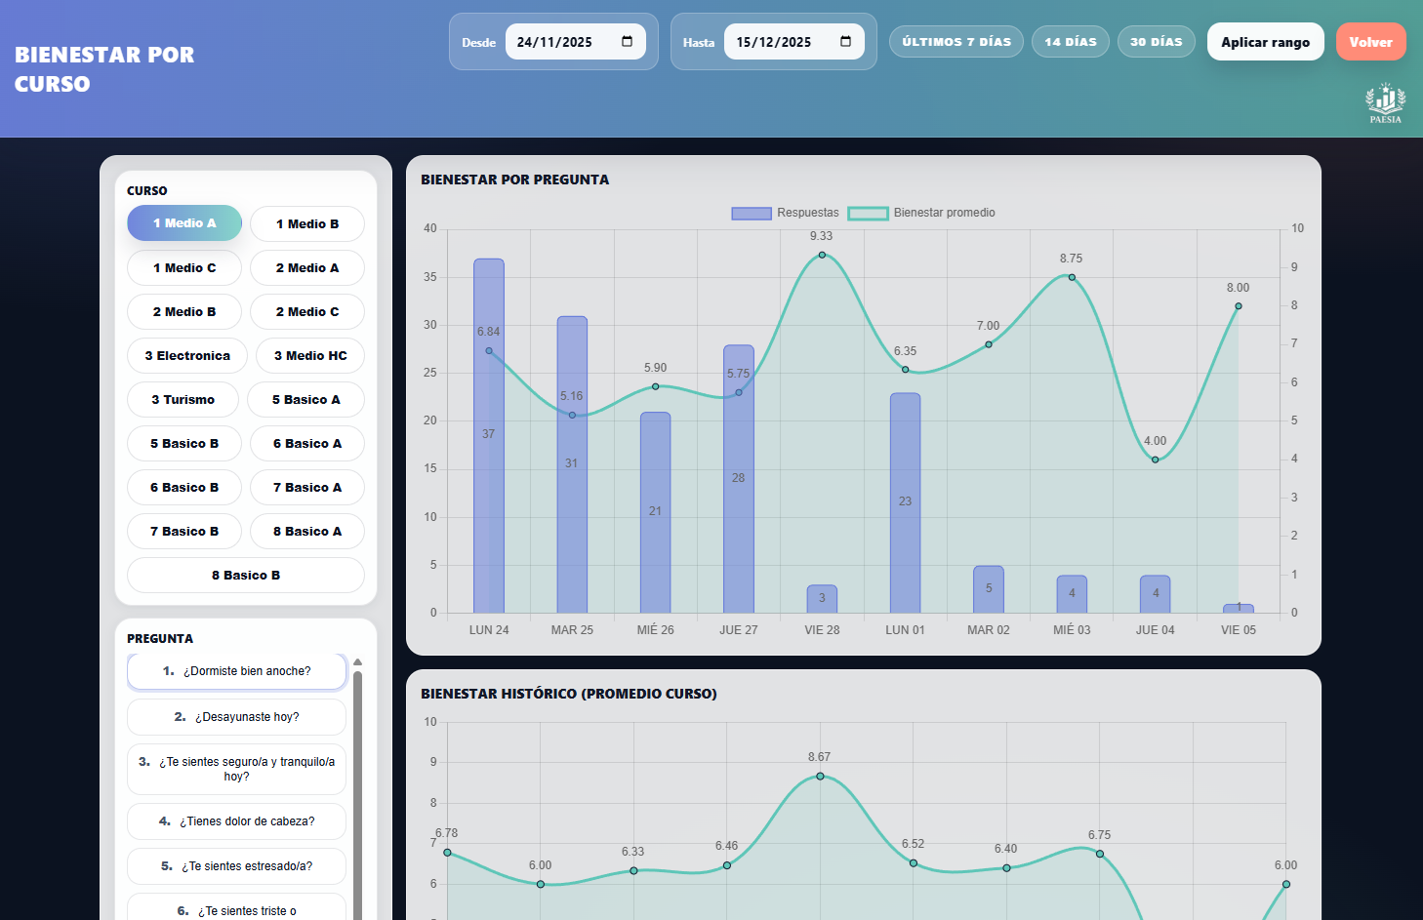Set range to 14 días
This screenshot has width=1423, height=920.
point(1070,42)
